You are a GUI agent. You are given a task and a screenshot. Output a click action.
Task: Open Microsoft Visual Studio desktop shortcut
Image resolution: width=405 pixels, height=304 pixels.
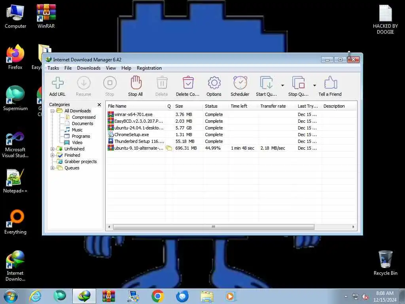pyautogui.click(x=15, y=145)
